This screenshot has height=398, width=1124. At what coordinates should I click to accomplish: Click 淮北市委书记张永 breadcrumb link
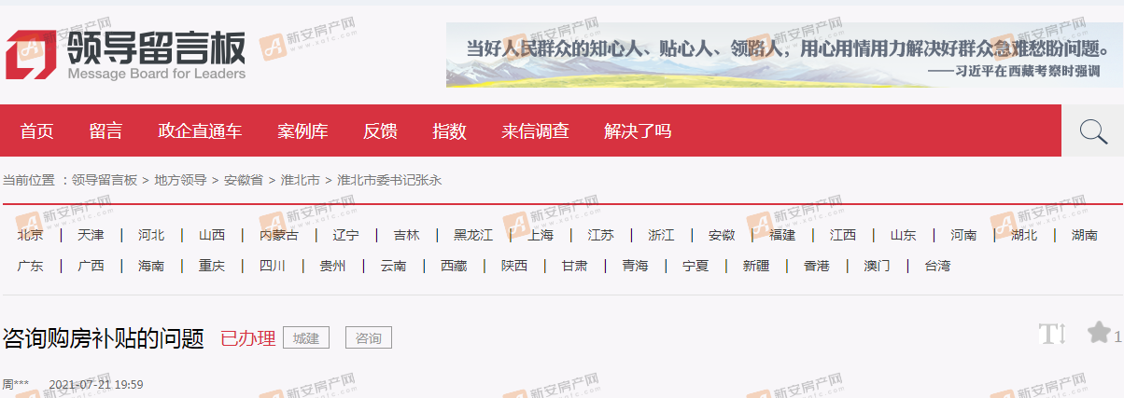(x=389, y=180)
